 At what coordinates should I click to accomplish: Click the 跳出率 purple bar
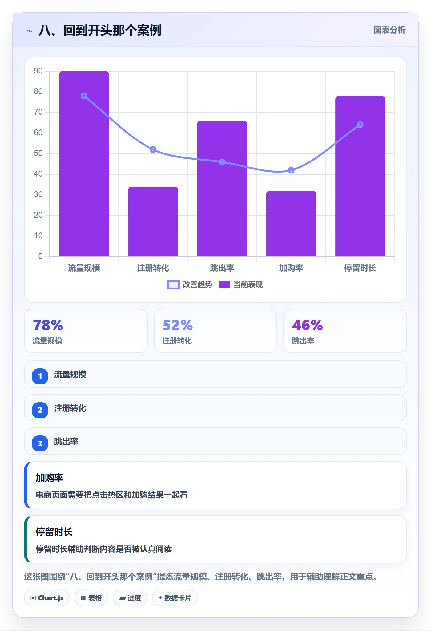point(222,189)
